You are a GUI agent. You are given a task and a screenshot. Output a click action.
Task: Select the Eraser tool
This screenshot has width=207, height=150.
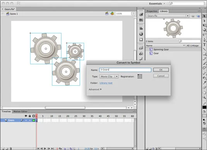(204, 87)
